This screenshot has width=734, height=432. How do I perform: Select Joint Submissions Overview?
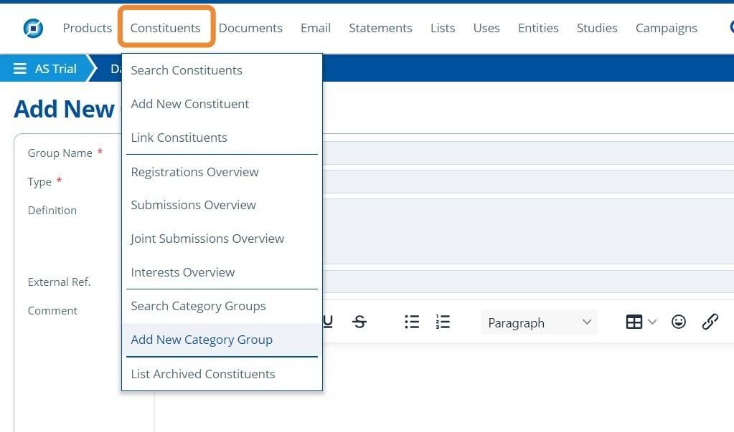click(x=207, y=239)
